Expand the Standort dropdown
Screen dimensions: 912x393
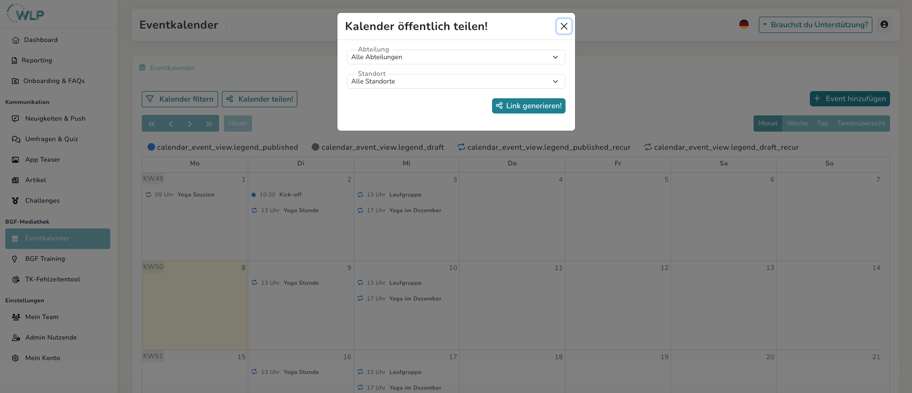pos(456,82)
